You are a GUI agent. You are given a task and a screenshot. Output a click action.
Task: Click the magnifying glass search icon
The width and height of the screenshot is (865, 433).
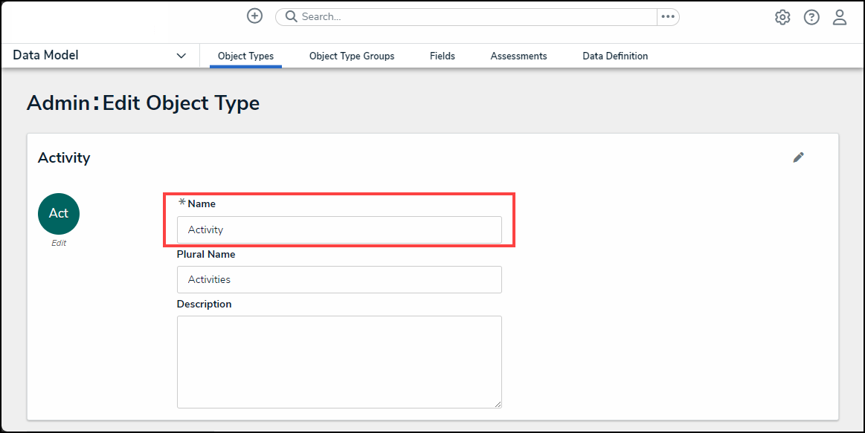(291, 16)
